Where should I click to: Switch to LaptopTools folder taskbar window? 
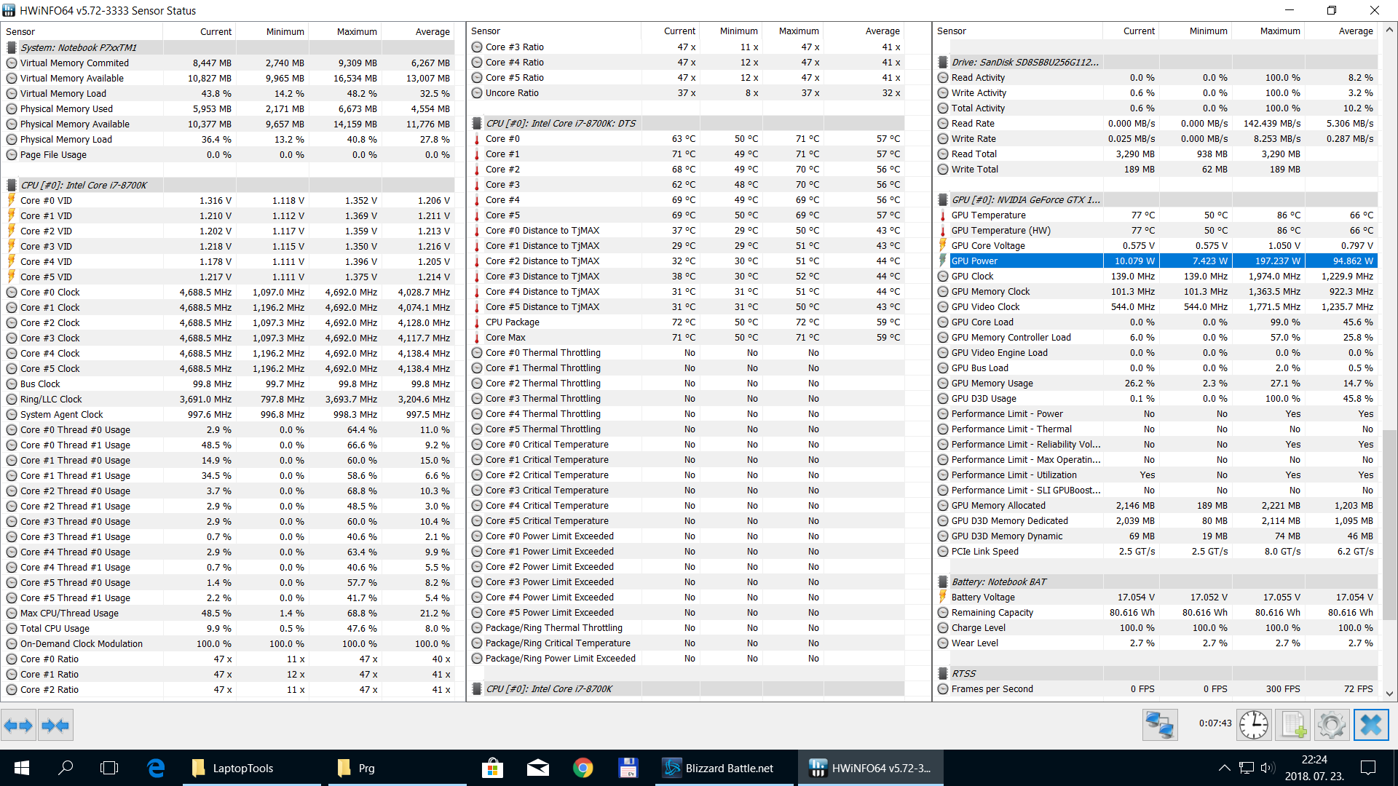coord(251,768)
